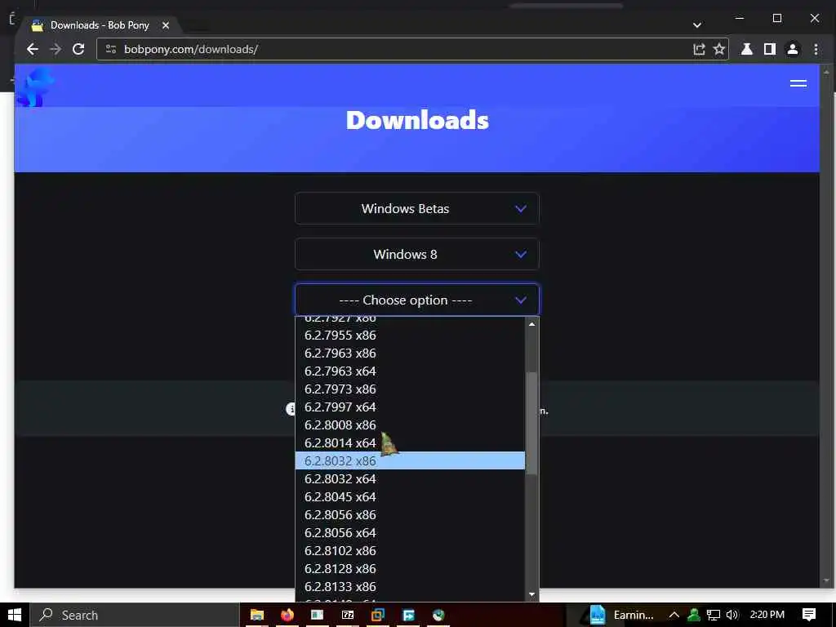Open the tab search chevron
The height and width of the screenshot is (627, 836).
point(697,25)
